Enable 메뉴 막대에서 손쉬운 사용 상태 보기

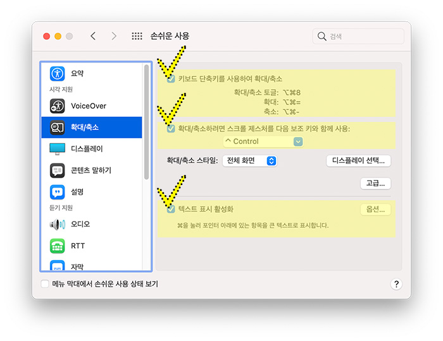pos(45,284)
